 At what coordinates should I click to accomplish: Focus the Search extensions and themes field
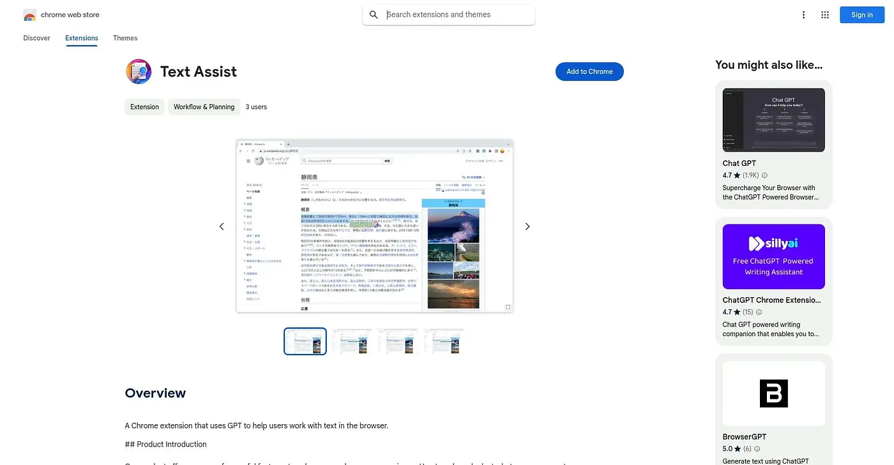(449, 15)
